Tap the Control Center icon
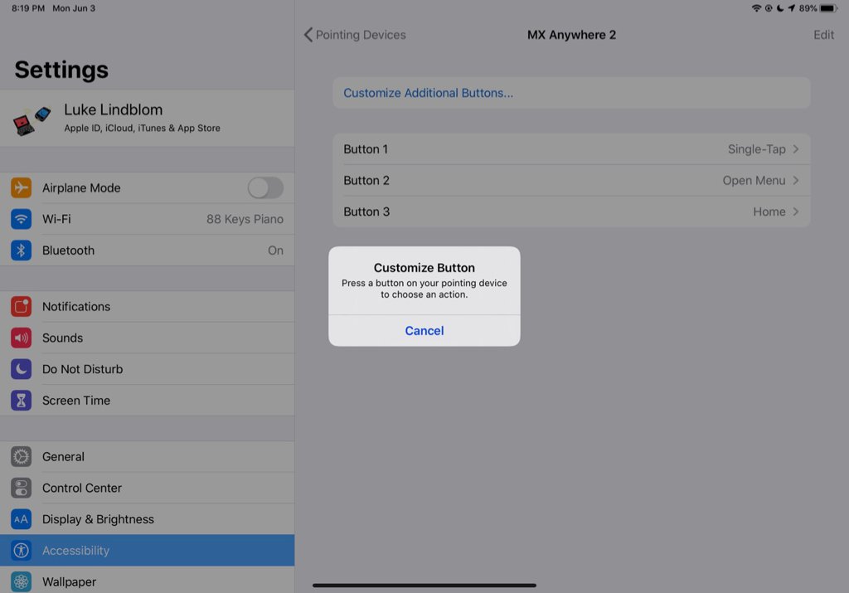 pyautogui.click(x=21, y=488)
